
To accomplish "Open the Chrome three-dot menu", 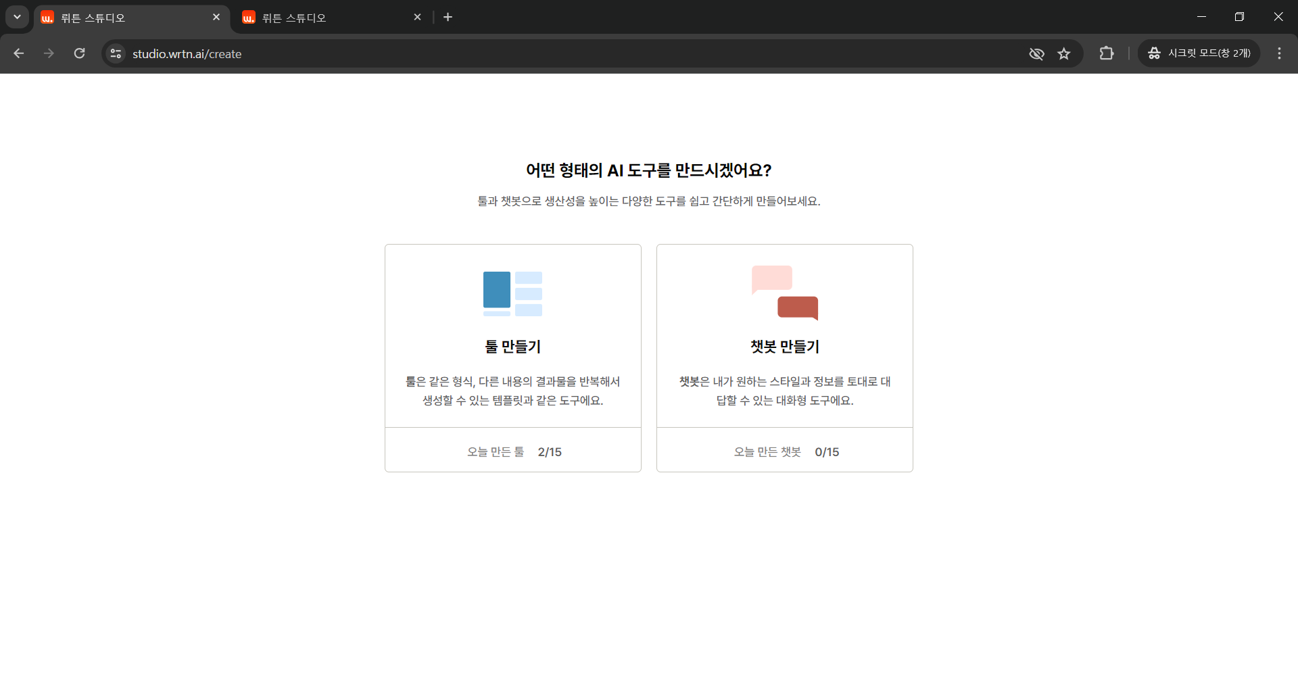I will pyautogui.click(x=1279, y=53).
